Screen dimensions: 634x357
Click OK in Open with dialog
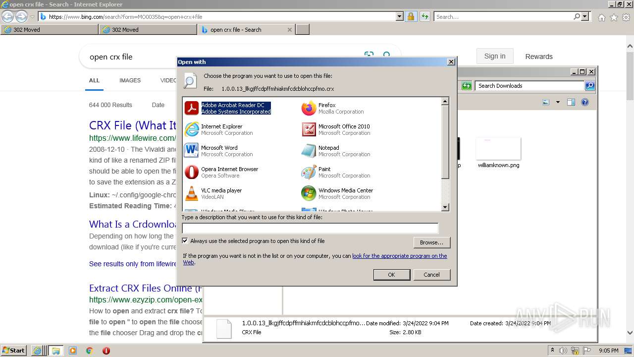pyautogui.click(x=391, y=275)
